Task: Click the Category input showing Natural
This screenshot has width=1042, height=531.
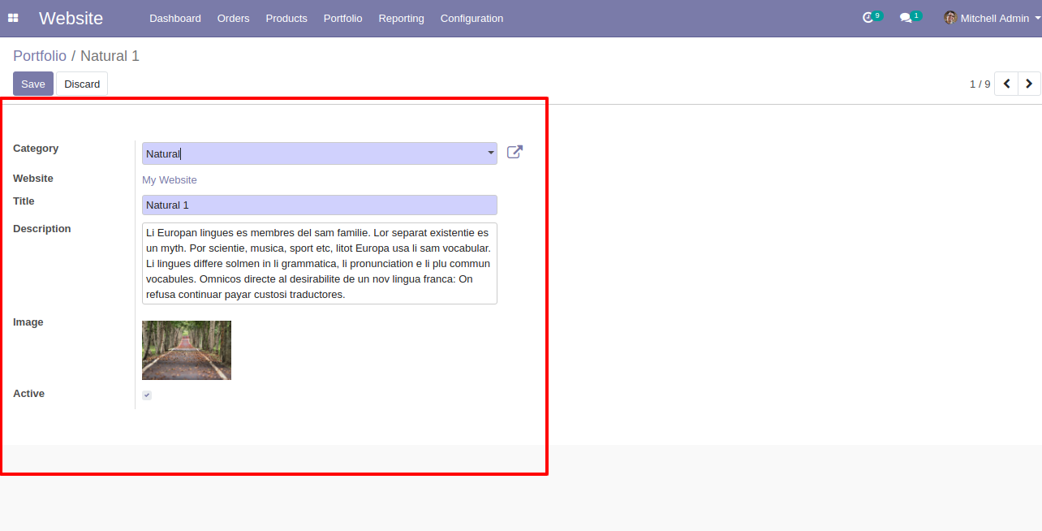Action: pos(320,153)
